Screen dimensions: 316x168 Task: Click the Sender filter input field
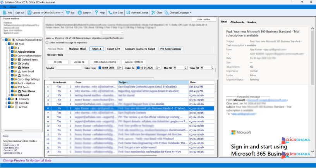coord(69,68)
